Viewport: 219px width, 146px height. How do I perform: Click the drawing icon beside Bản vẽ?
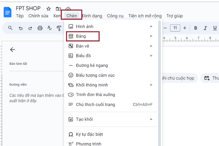tap(71, 46)
